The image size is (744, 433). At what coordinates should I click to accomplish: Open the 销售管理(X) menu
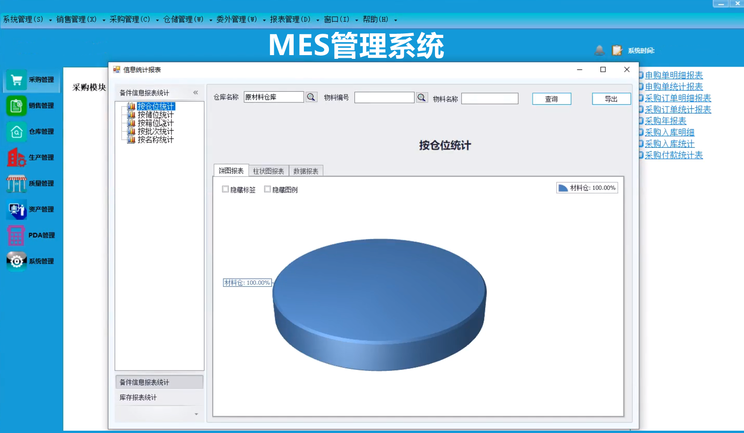click(76, 19)
